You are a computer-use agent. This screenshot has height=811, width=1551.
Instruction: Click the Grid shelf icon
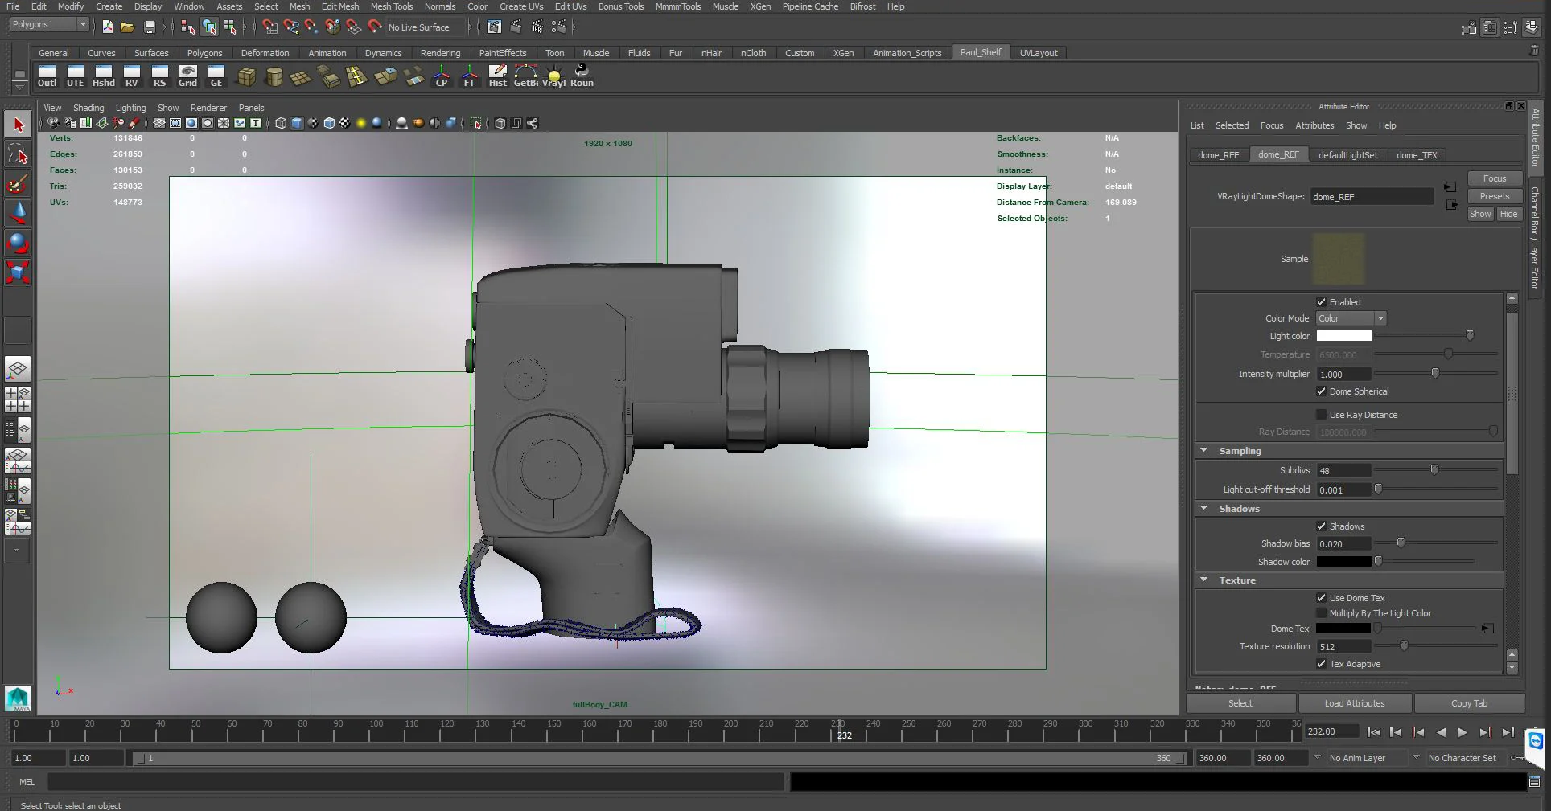[x=187, y=76]
